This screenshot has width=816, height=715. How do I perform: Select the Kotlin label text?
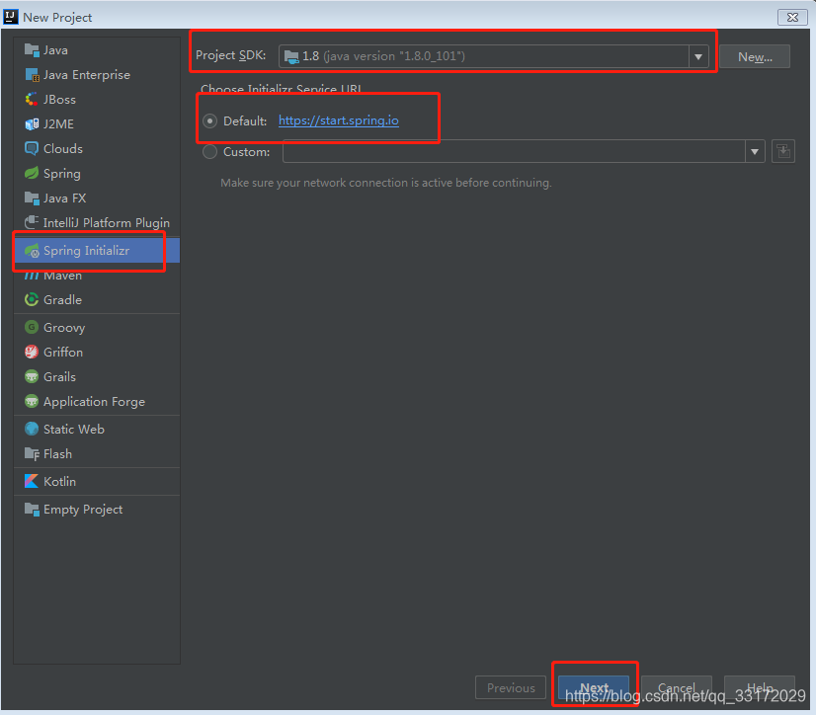(x=60, y=481)
